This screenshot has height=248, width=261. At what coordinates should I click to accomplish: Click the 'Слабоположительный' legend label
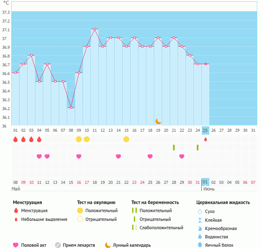click(x=161, y=228)
